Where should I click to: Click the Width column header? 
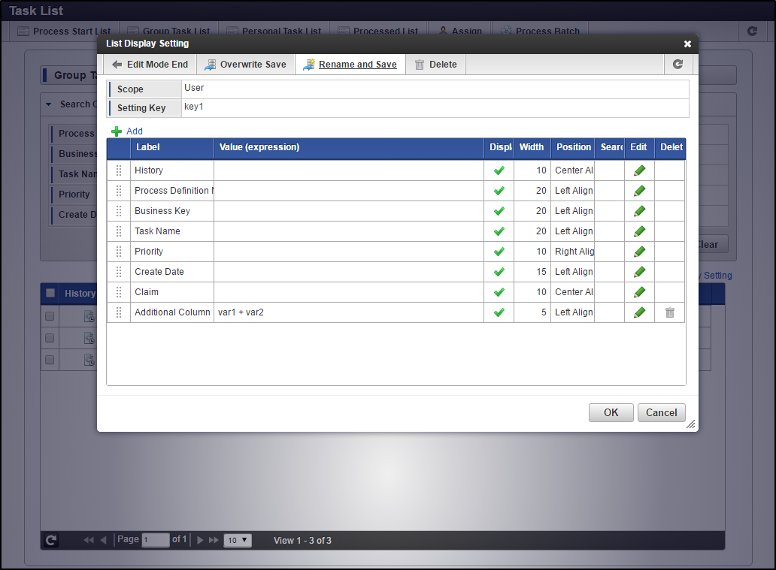pyautogui.click(x=532, y=147)
